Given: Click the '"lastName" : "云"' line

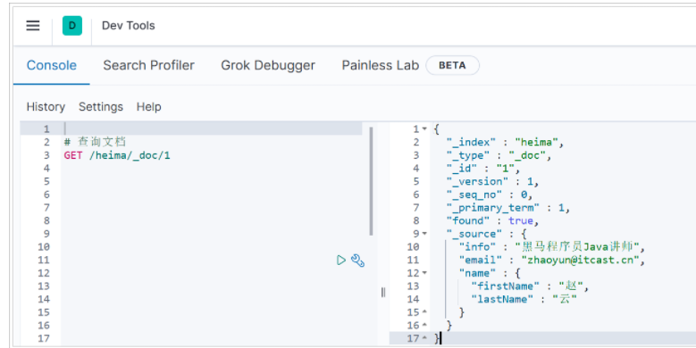Looking at the screenshot, I should 524,299.
